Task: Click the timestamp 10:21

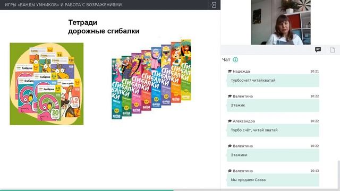Action: click(314, 71)
